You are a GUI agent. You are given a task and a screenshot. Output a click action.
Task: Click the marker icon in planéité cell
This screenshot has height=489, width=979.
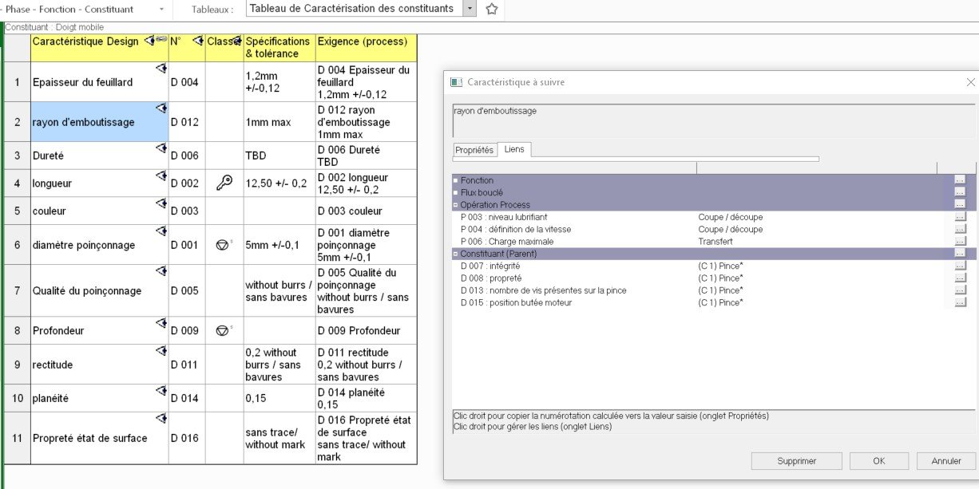161,390
